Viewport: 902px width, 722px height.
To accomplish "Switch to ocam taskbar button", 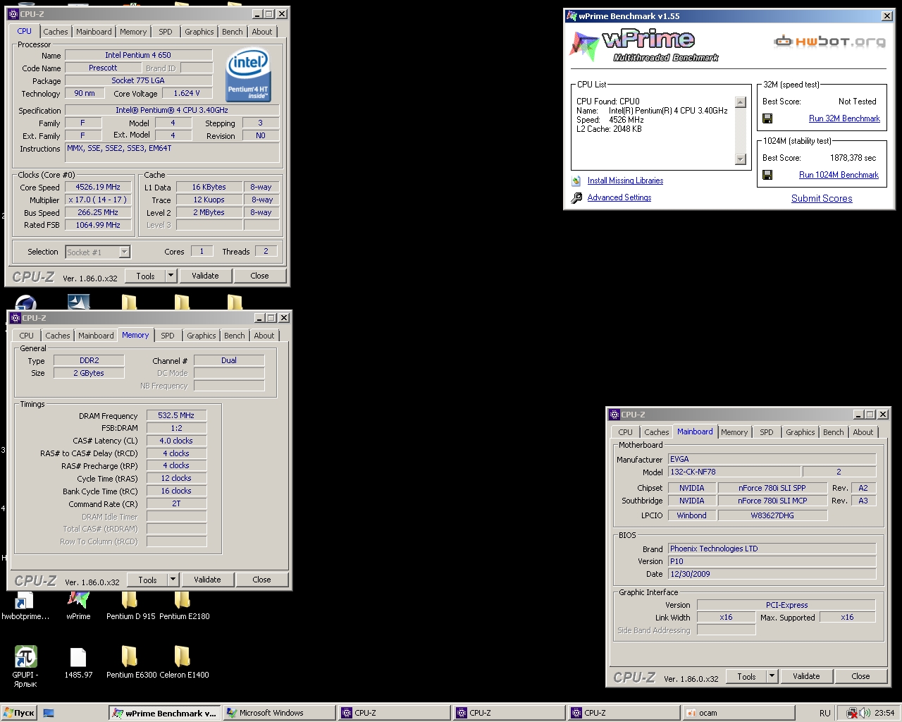I will click(x=739, y=713).
